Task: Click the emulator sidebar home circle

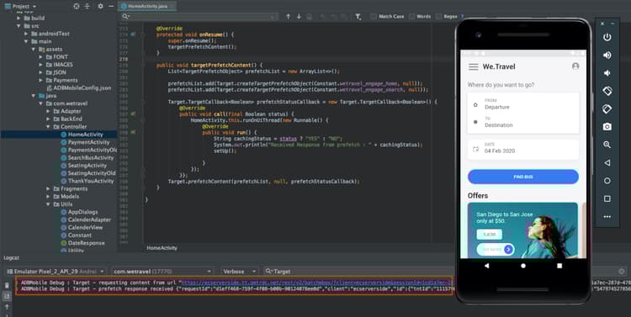Action: point(607,181)
